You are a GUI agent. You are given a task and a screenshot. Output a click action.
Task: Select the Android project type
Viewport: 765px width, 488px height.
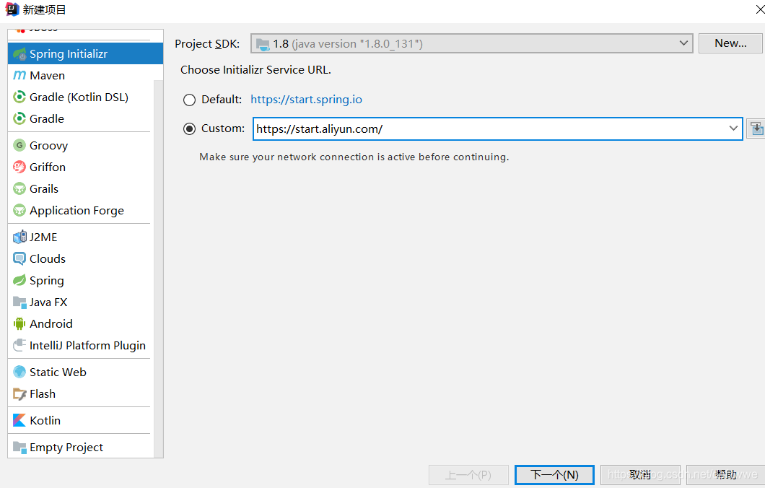50,323
